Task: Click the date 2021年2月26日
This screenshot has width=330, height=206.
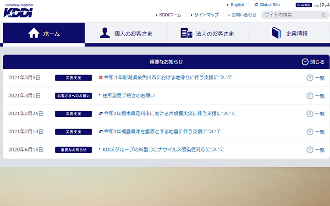Action: click(26, 114)
